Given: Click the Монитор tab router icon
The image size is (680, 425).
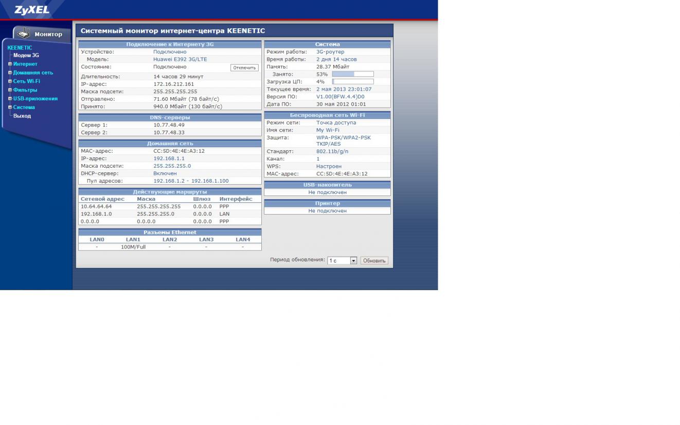Looking at the screenshot, I should 24,34.
